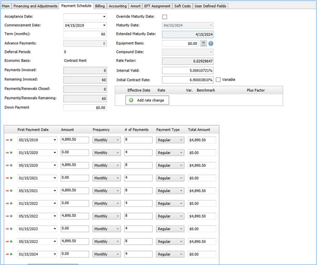Add a row after 05/15/2020 payment
The image size is (317, 265).
(x=11, y=165)
